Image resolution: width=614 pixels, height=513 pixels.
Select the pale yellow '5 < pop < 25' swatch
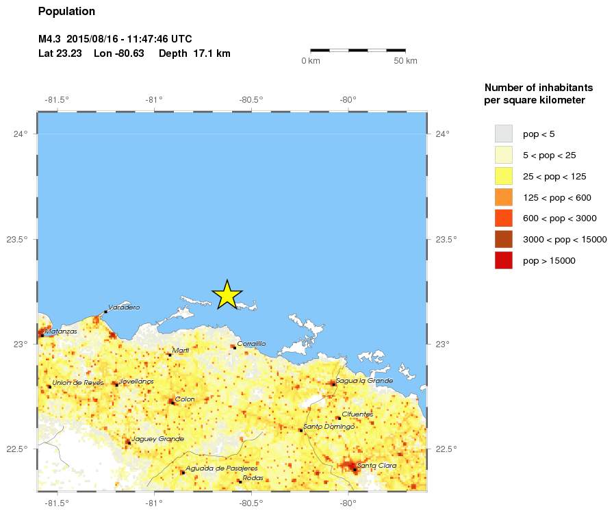pos(504,155)
